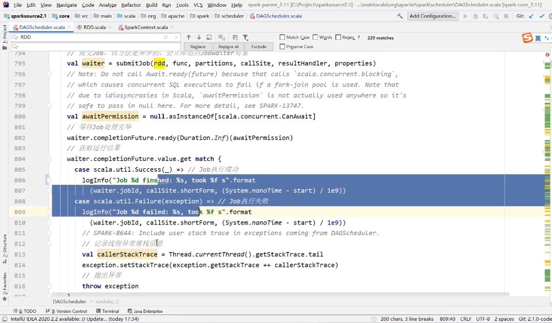Open the Add Configuration dropdown
The height and width of the screenshot is (323, 552).
click(433, 16)
